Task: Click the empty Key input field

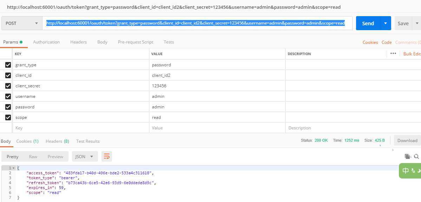Action: point(81,128)
